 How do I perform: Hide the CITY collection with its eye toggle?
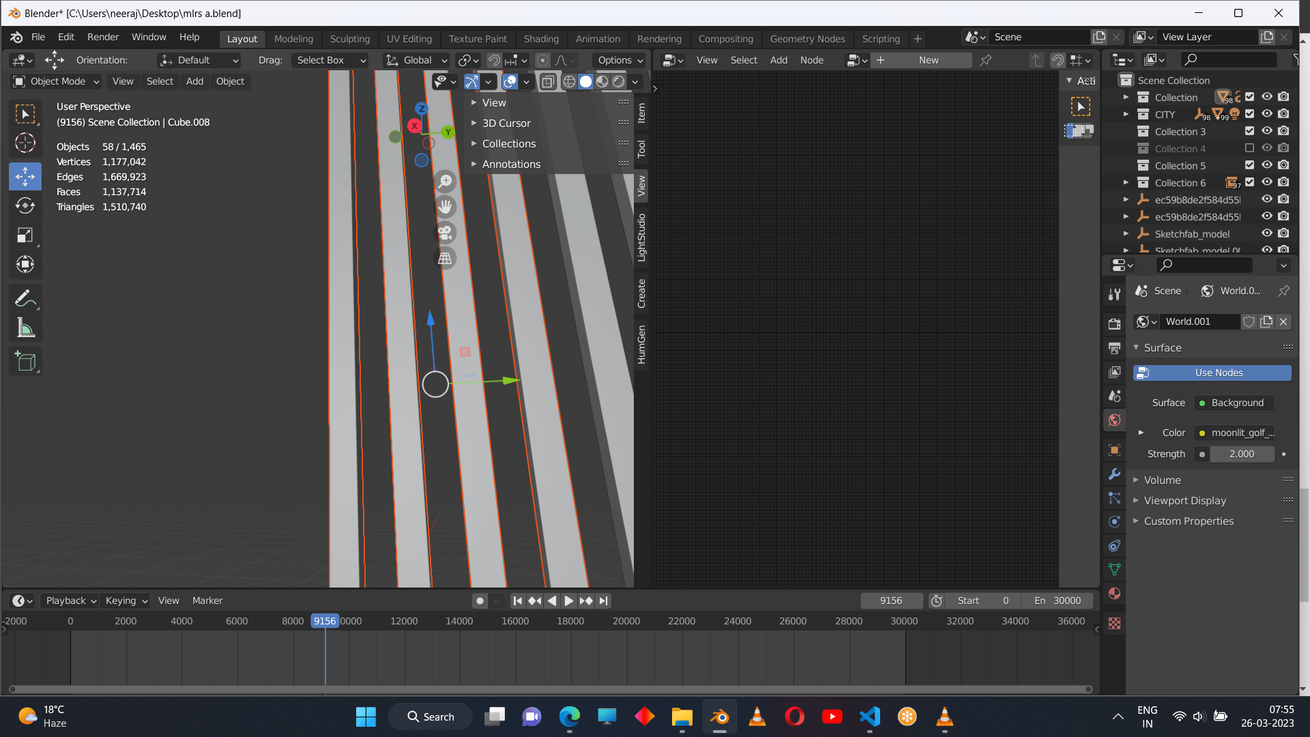(1268, 114)
